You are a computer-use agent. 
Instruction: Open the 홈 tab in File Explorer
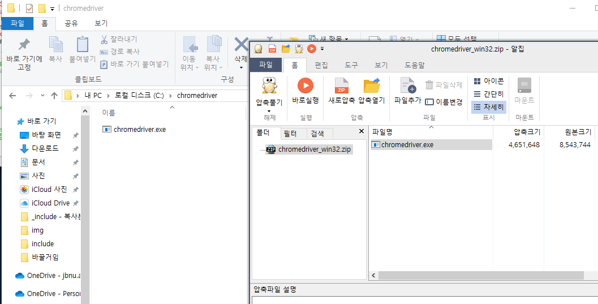click(x=45, y=23)
